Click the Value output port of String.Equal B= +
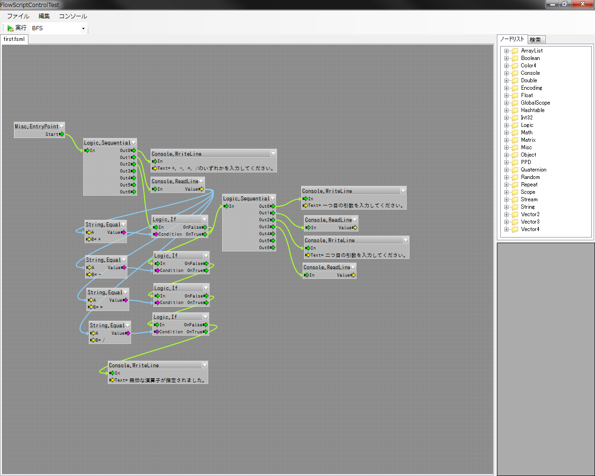595x476 pixels. 124,232
